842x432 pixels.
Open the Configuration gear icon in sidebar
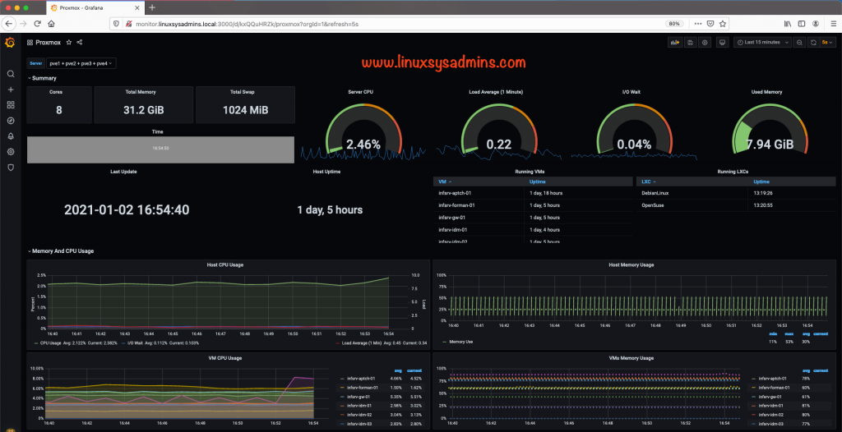(10, 152)
